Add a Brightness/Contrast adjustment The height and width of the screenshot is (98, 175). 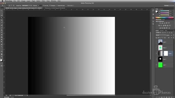160,23
